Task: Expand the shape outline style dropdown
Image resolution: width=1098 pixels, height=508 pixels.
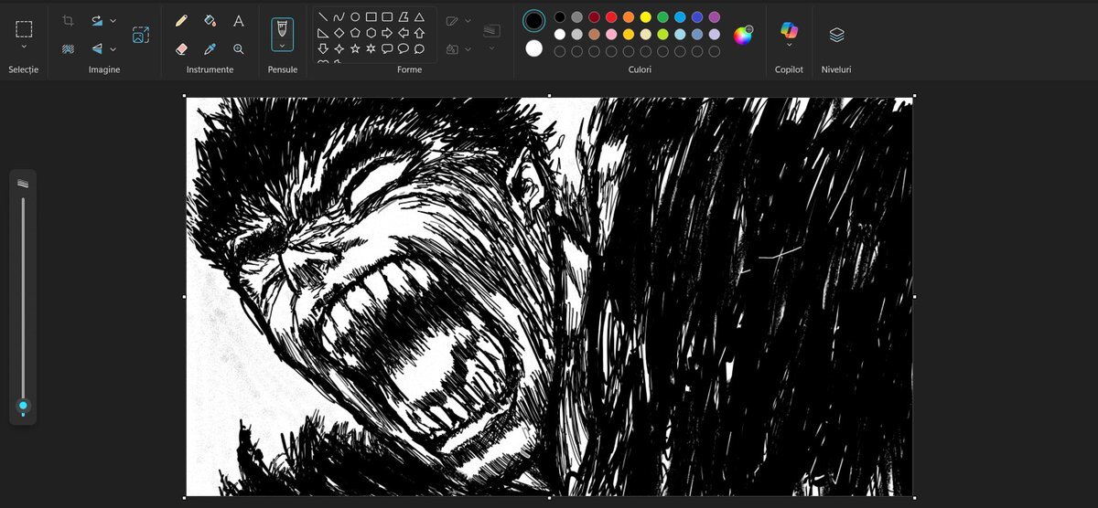Action: click(468, 20)
